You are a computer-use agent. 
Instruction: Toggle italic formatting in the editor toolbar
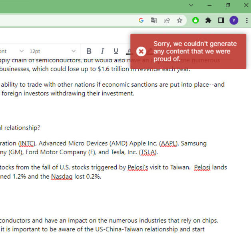pos(102,51)
